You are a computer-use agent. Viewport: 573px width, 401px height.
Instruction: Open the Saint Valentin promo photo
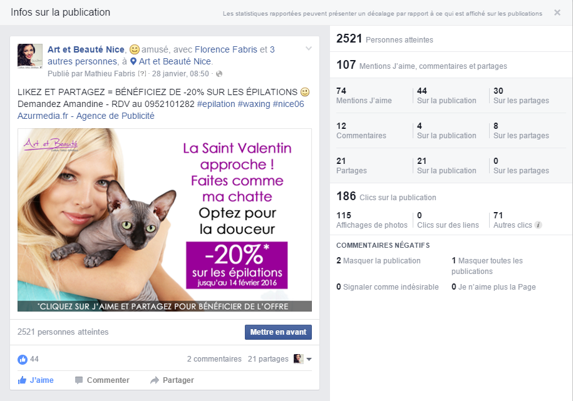165,220
